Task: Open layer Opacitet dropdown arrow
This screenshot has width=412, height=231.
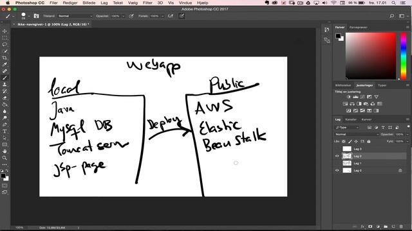Action: [x=407, y=134]
